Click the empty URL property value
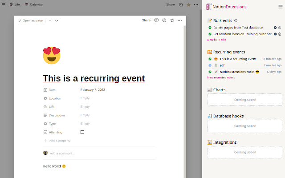The width and height of the screenshot is (285, 178). click(85, 107)
